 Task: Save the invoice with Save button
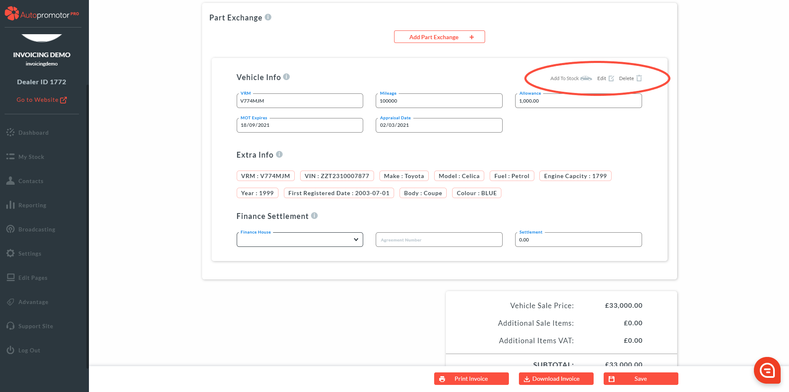coord(640,379)
